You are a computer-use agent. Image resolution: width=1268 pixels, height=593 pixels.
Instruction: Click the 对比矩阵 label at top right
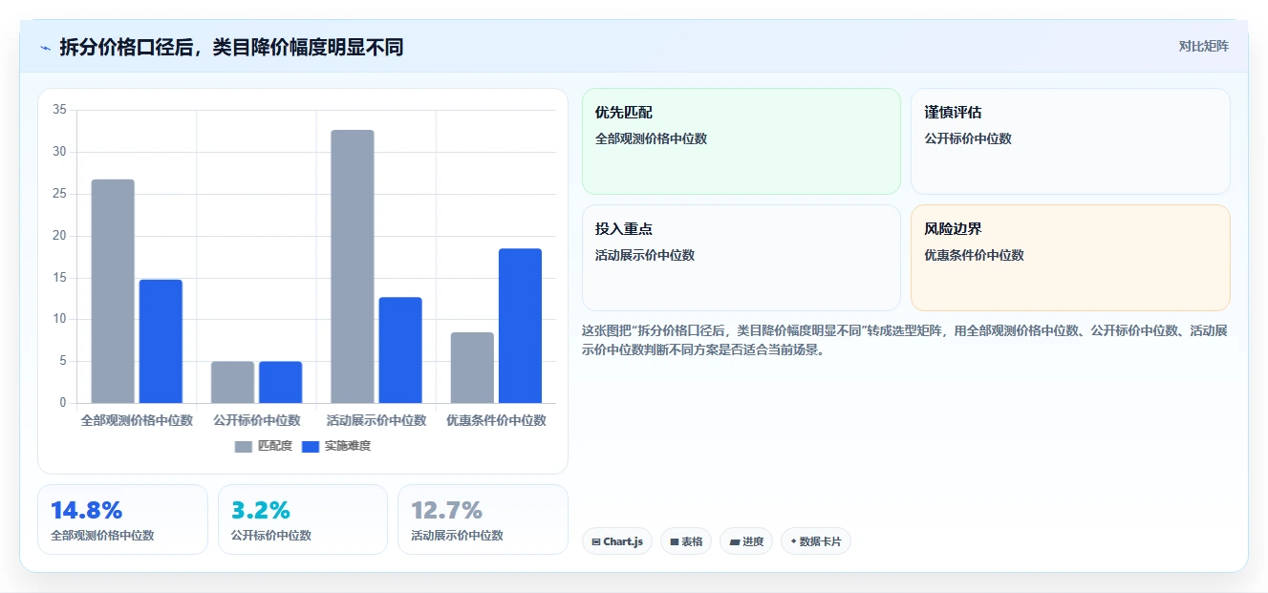pyautogui.click(x=1203, y=46)
